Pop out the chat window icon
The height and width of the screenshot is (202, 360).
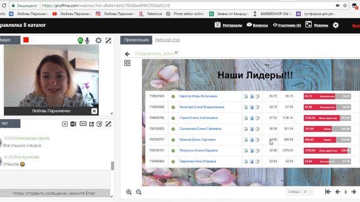[x=91, y=124]
